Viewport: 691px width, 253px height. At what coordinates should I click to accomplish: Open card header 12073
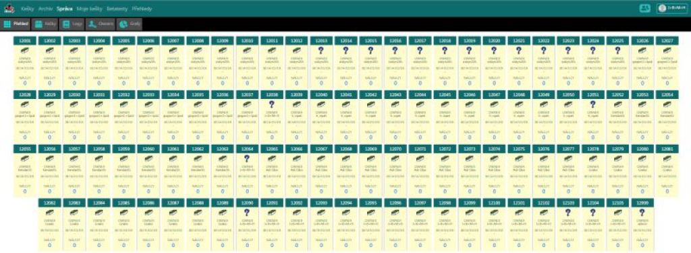(x=470, y=149)
